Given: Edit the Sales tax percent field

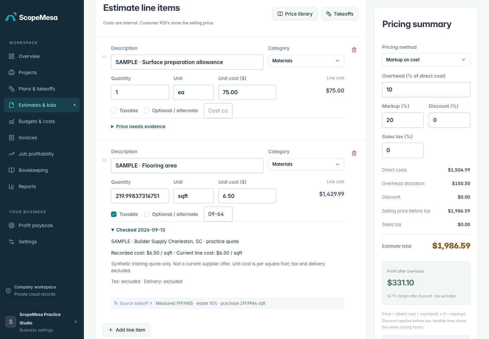Looking at the screenshot, I should [403, 150].
